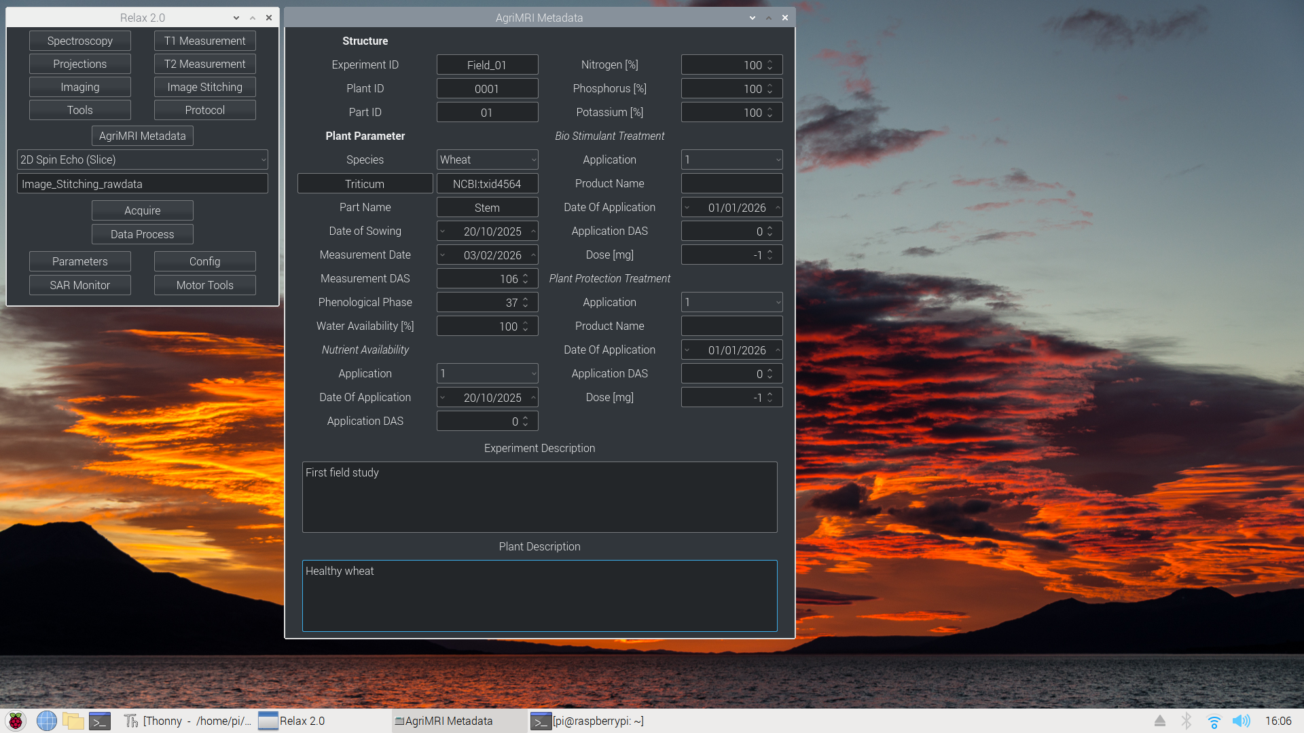The image size is (1304, 733).
Task: Expand the 2D Spin Echo (Slice) dropdown
Action: (x=143, y=159)
